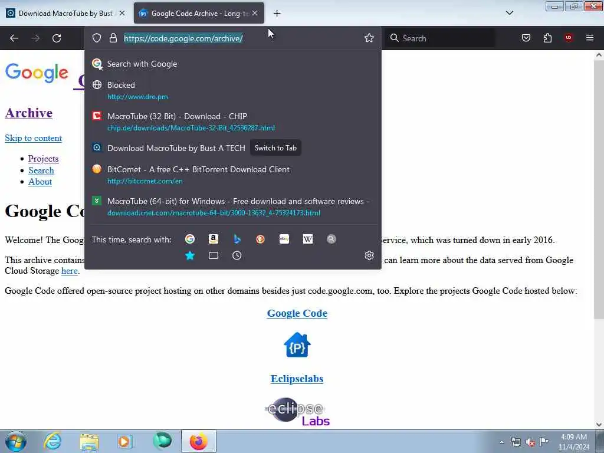Expand the list all tabs chevron
Screen dimensions: 604x453
tap(509, 13)
